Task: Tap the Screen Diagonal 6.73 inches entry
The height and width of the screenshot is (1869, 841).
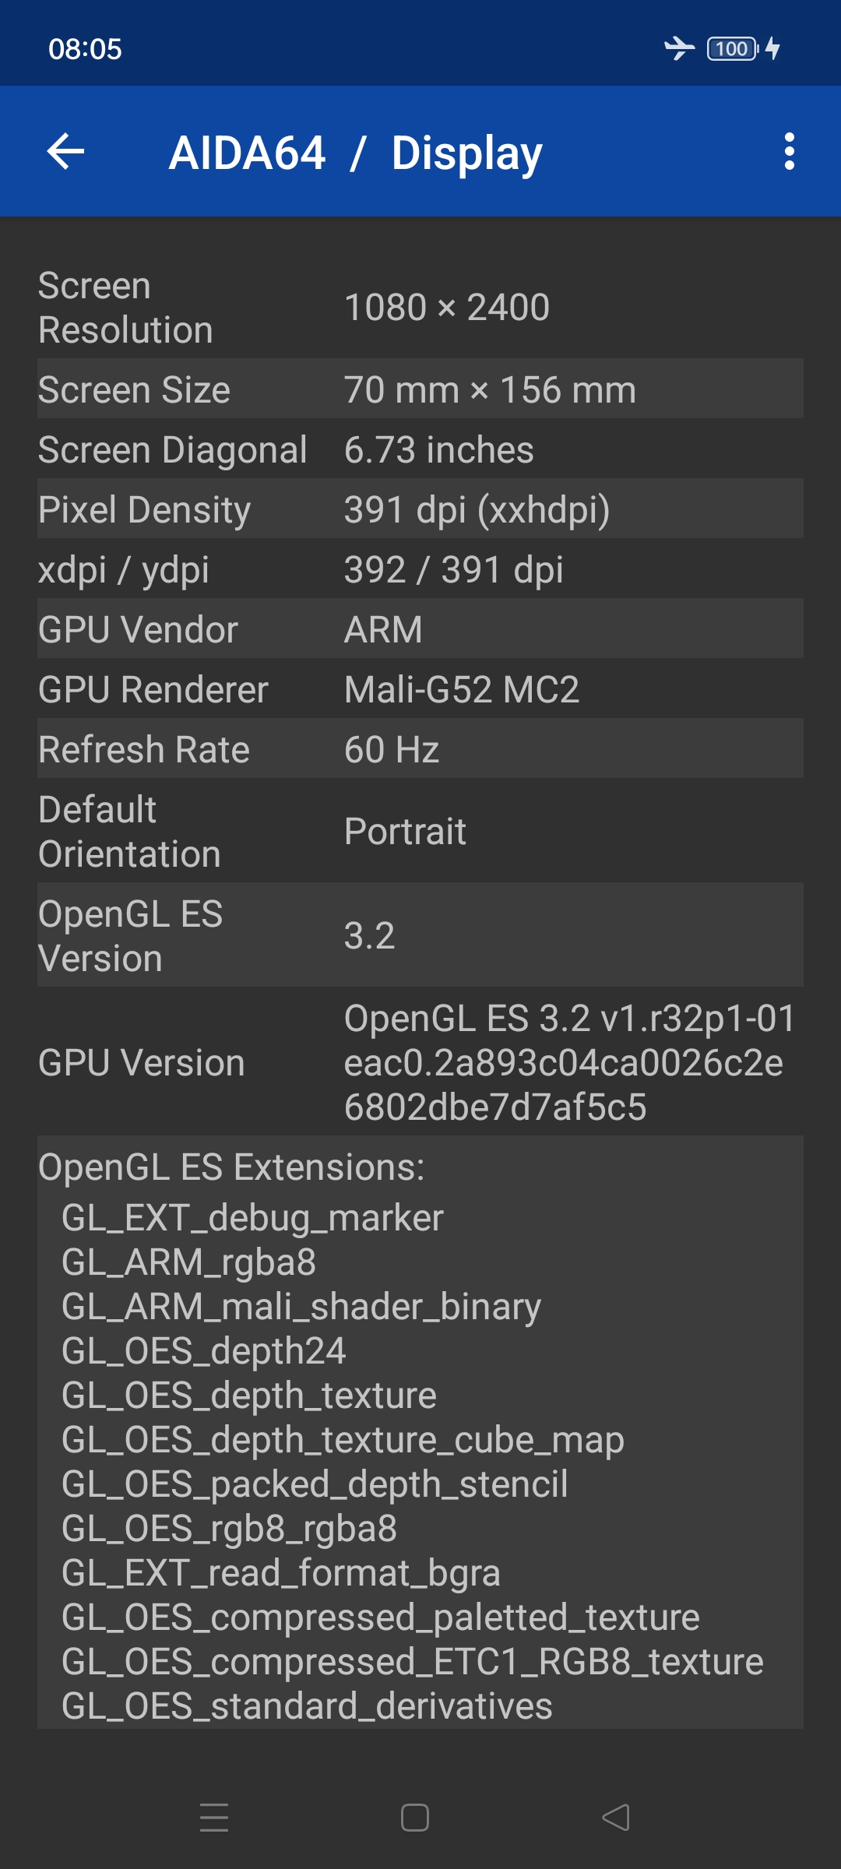Action: 420,449
